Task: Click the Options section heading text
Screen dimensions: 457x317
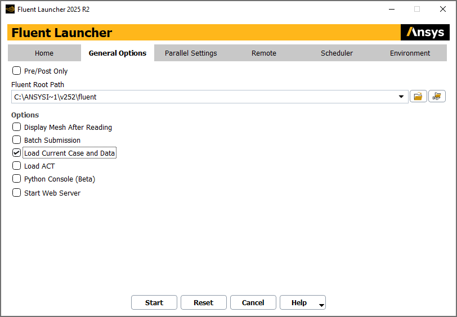Action: 25,115
